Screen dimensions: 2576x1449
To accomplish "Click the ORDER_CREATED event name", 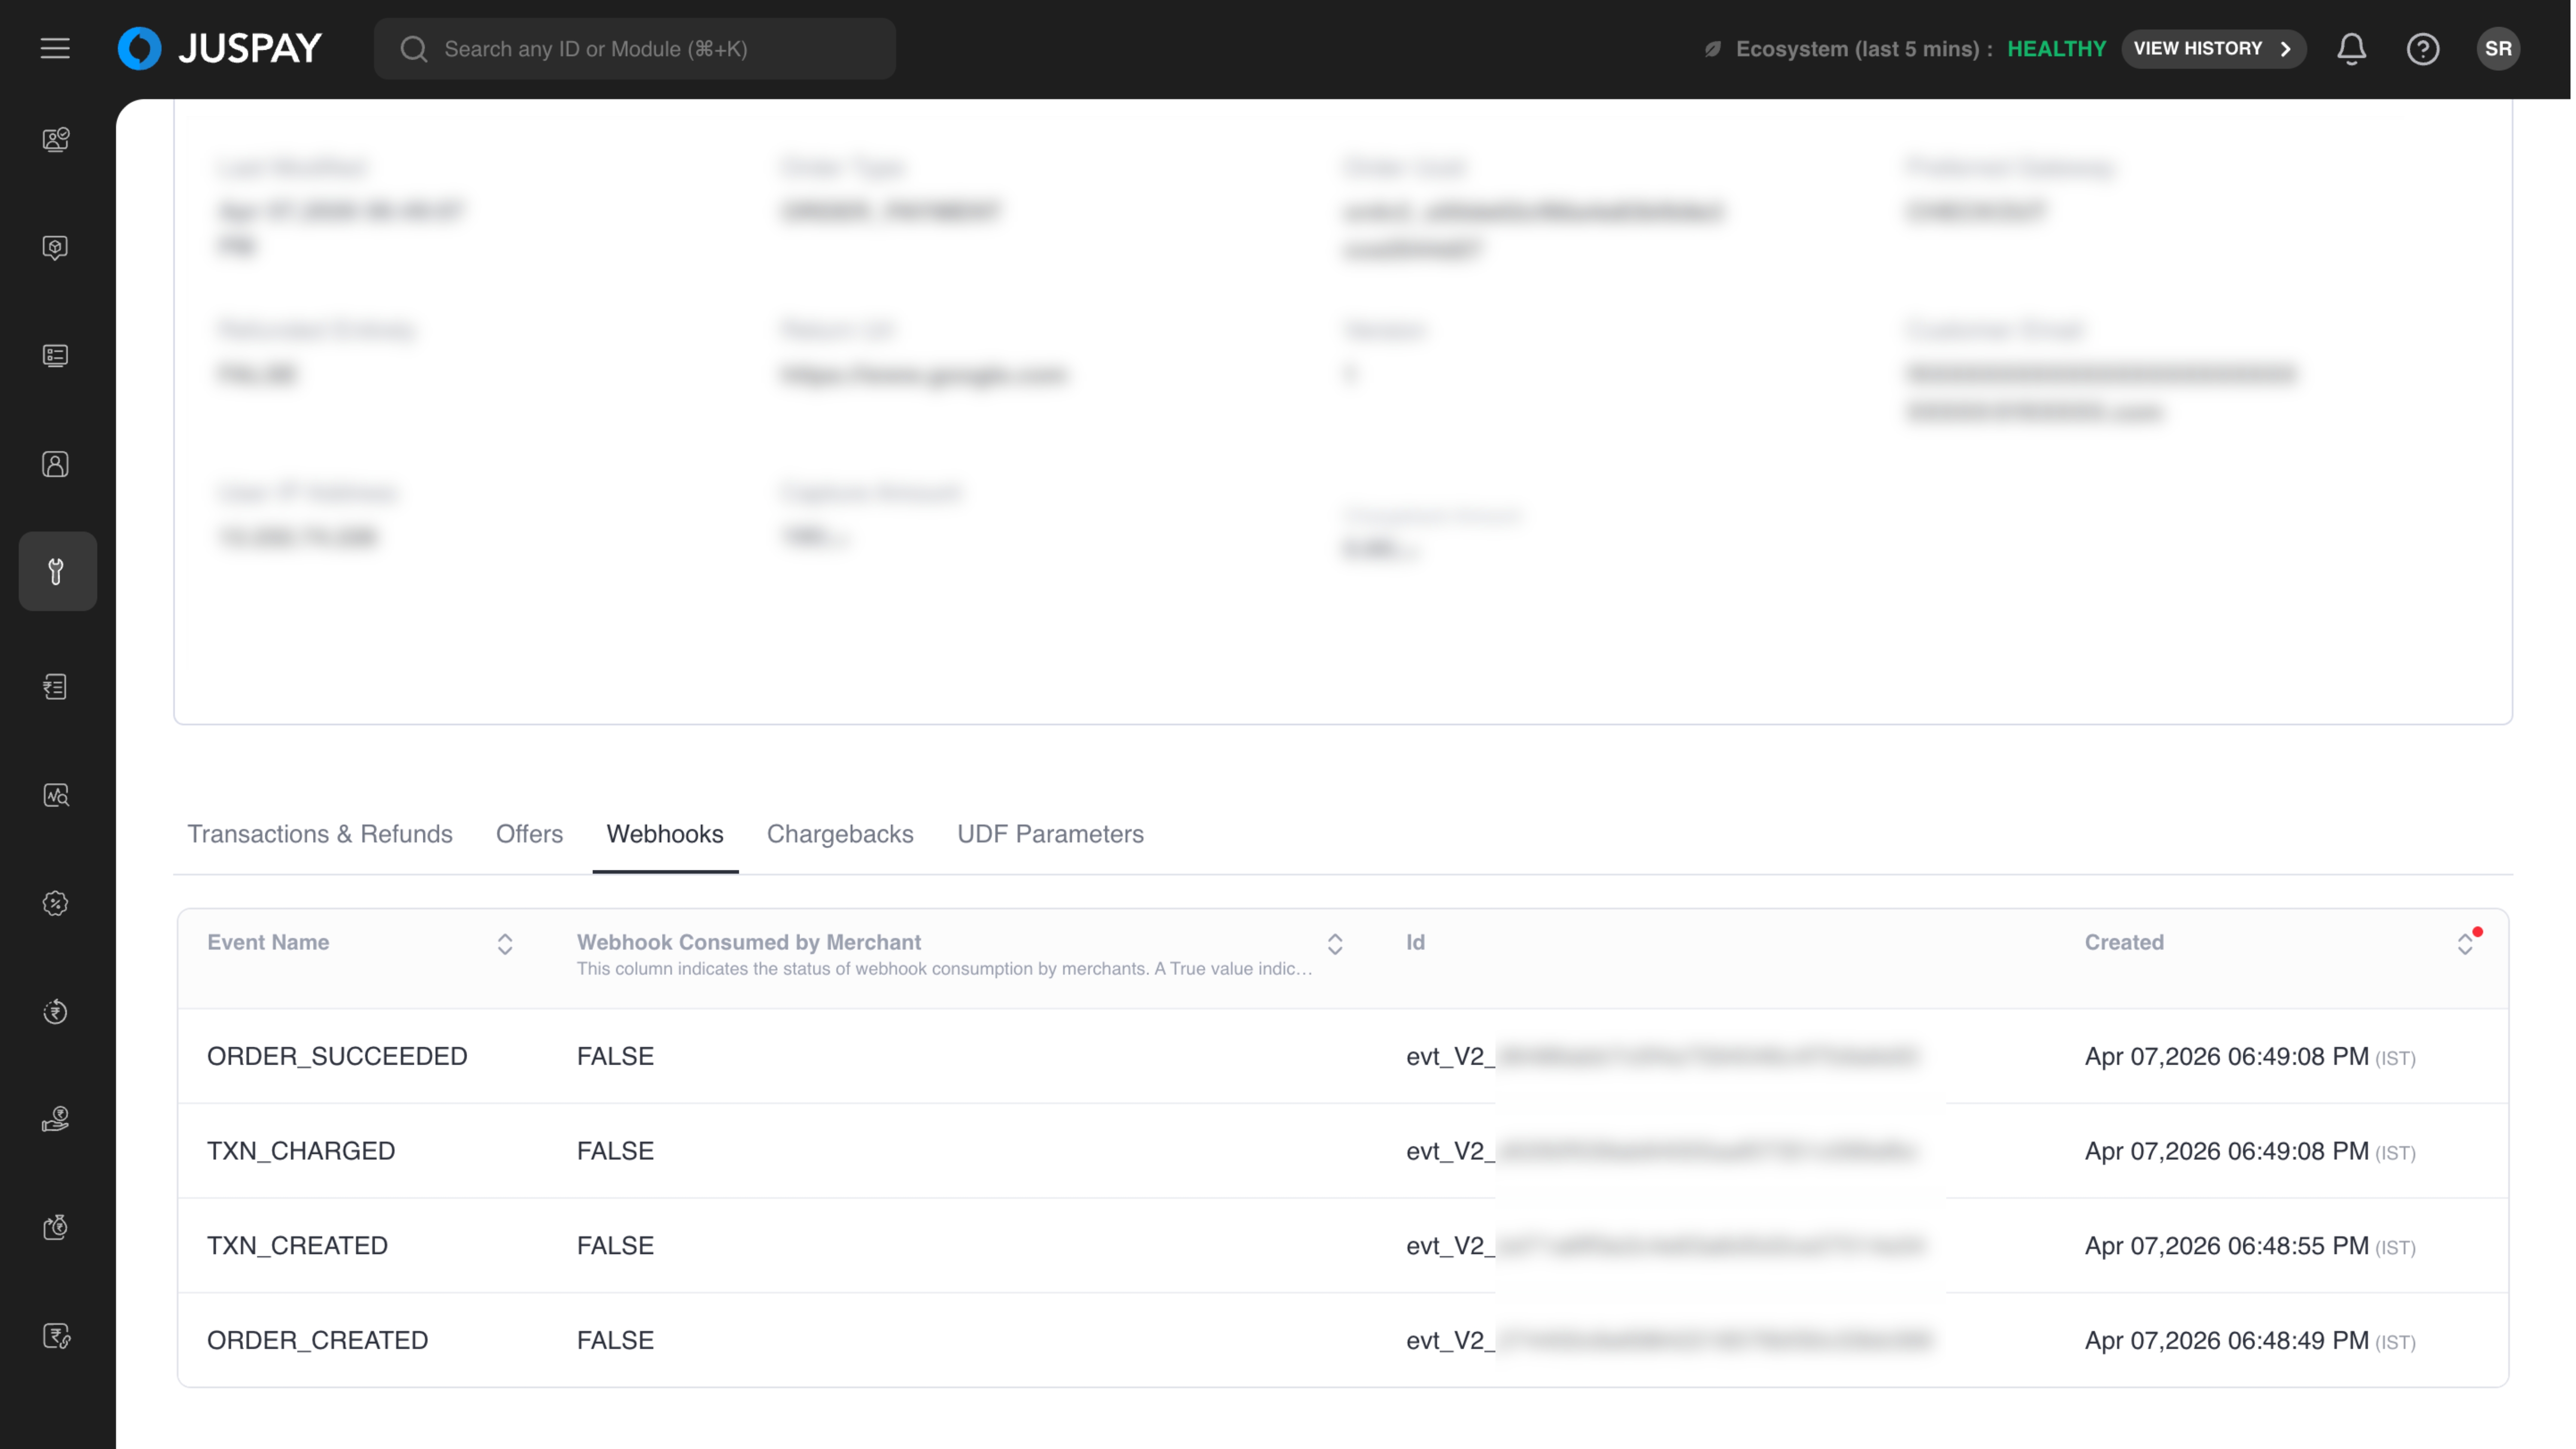I will [317, 1340].
